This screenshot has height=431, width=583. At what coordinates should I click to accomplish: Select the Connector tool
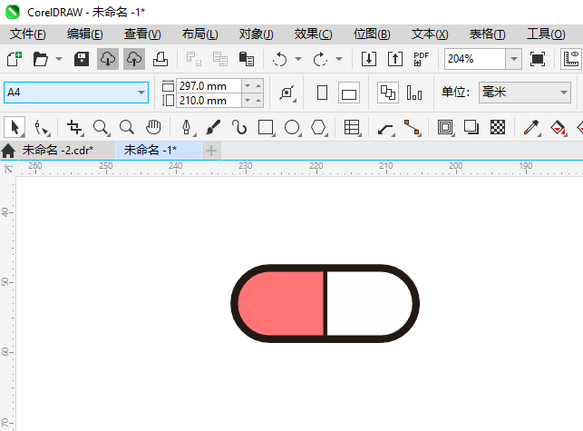click(412, 127)
